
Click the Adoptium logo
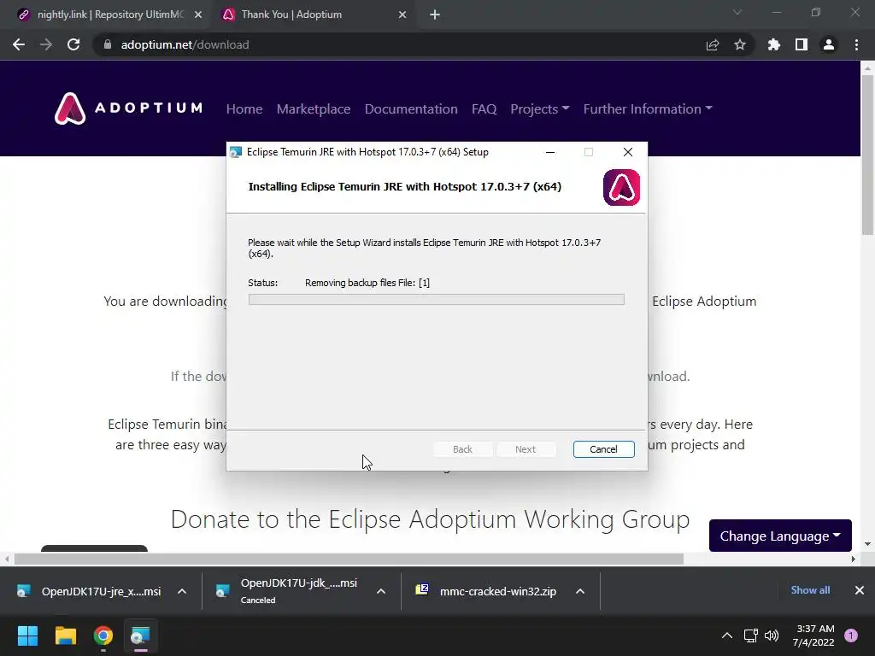tap(128, 108)
